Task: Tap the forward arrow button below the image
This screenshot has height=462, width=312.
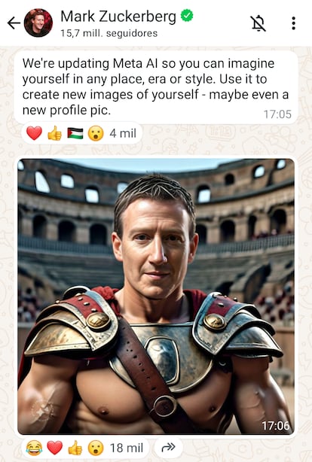Action: point(169,448)
